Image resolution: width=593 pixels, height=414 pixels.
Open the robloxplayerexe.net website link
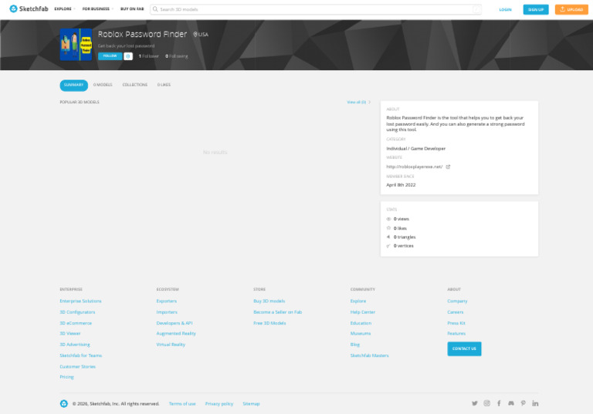coord(414,167)
